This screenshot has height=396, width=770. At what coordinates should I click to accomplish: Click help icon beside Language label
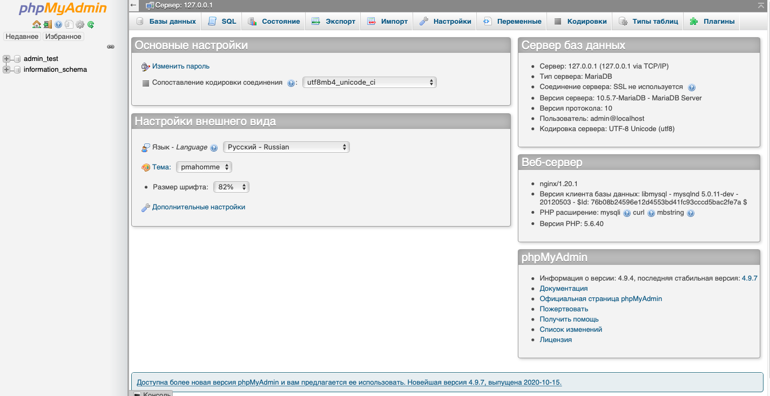[x=214, y=147]
